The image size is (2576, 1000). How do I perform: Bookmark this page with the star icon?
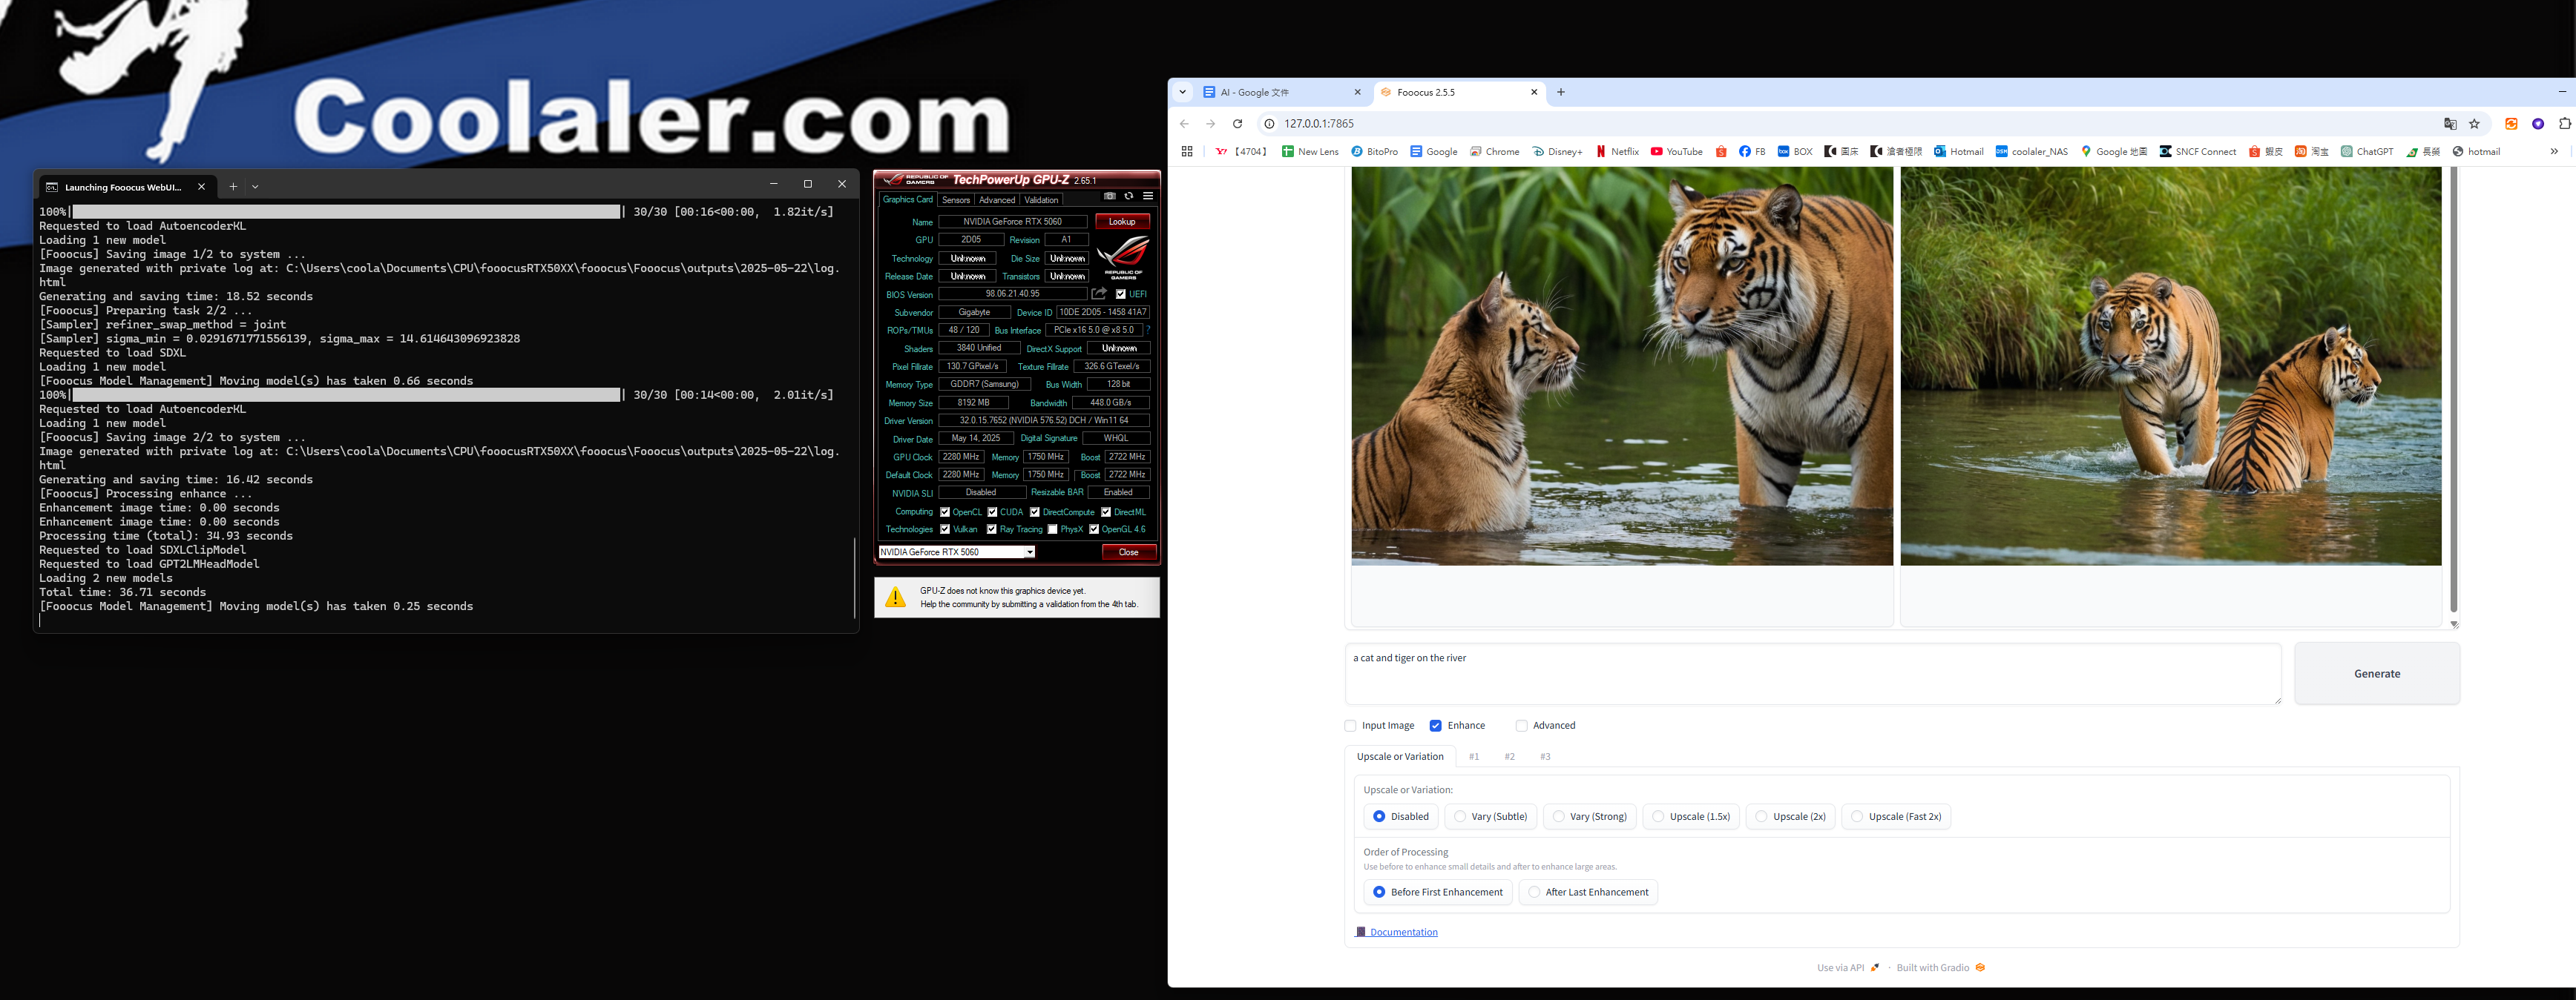tap(2475, 124)
